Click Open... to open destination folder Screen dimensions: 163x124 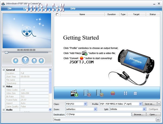click(x=153, y=114)
